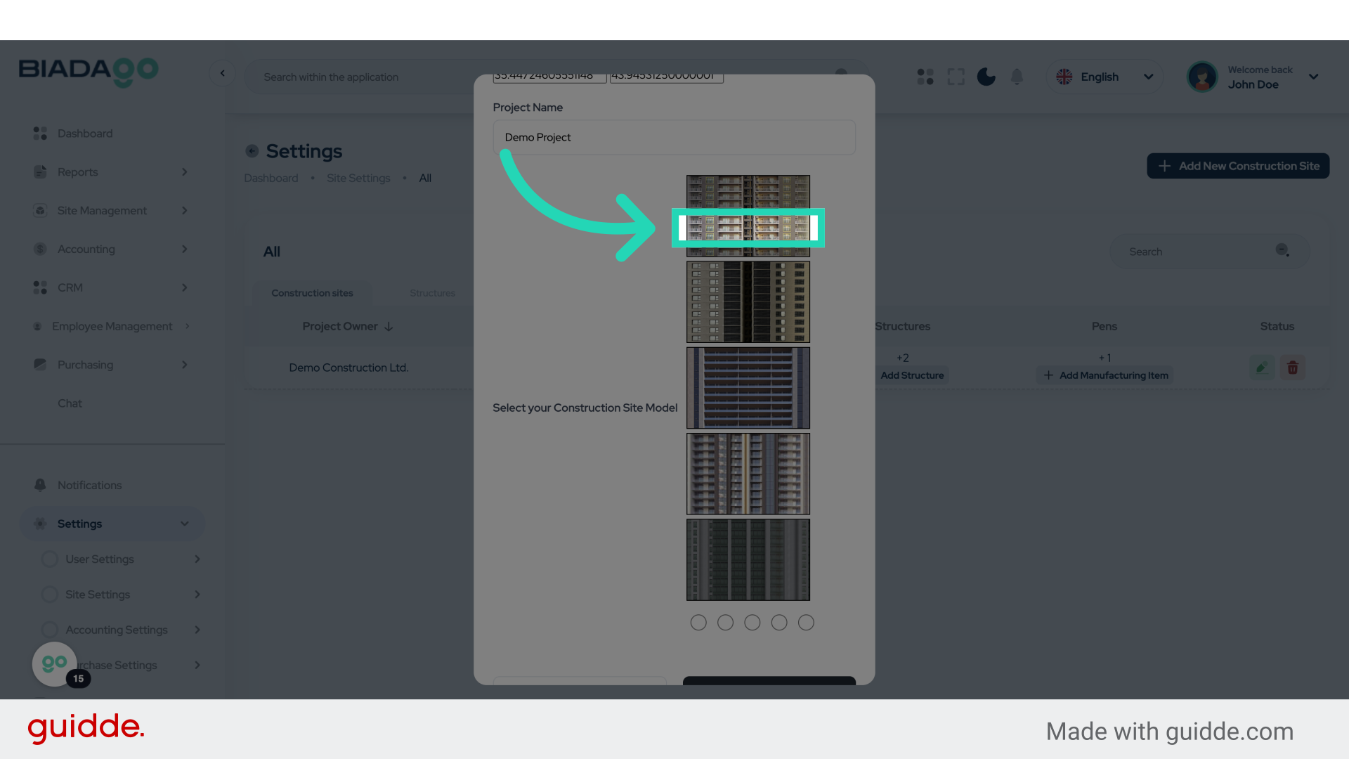Select the first site model radio button

point(698,623)
